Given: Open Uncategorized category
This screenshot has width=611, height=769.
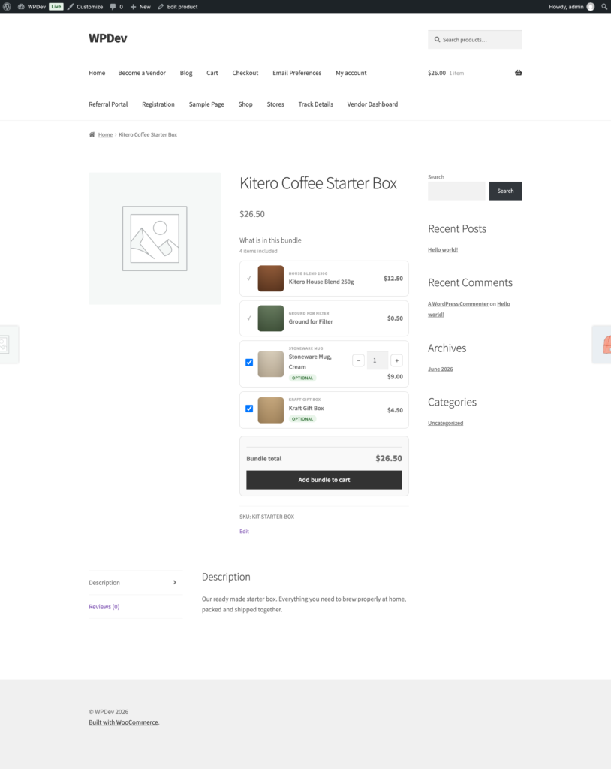Looking at the screenshot, I should click(445, 424).
